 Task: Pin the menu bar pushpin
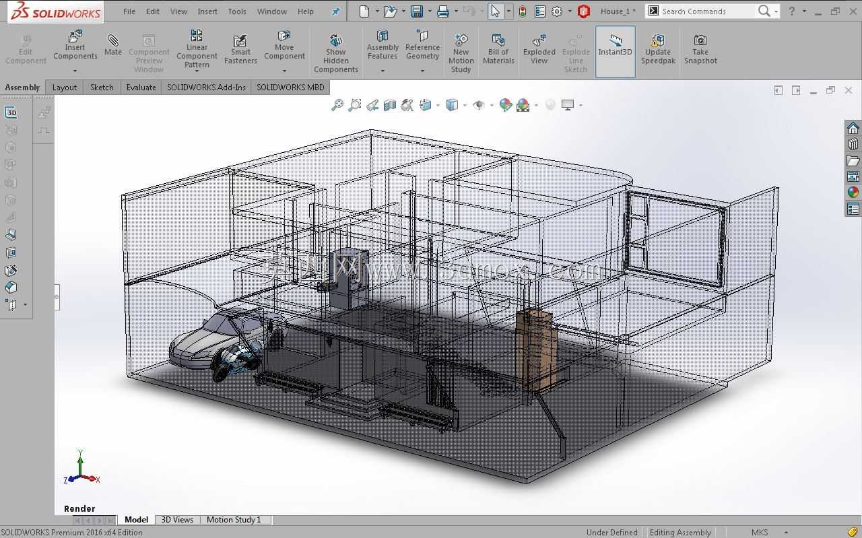tap(335, 11)
